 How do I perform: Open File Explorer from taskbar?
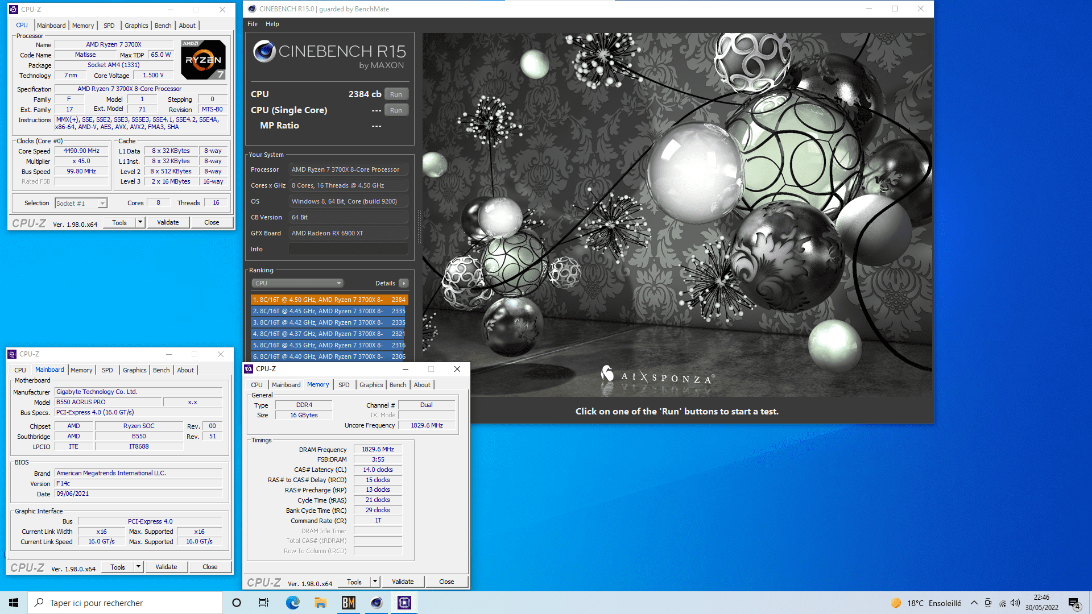[320, 603]
